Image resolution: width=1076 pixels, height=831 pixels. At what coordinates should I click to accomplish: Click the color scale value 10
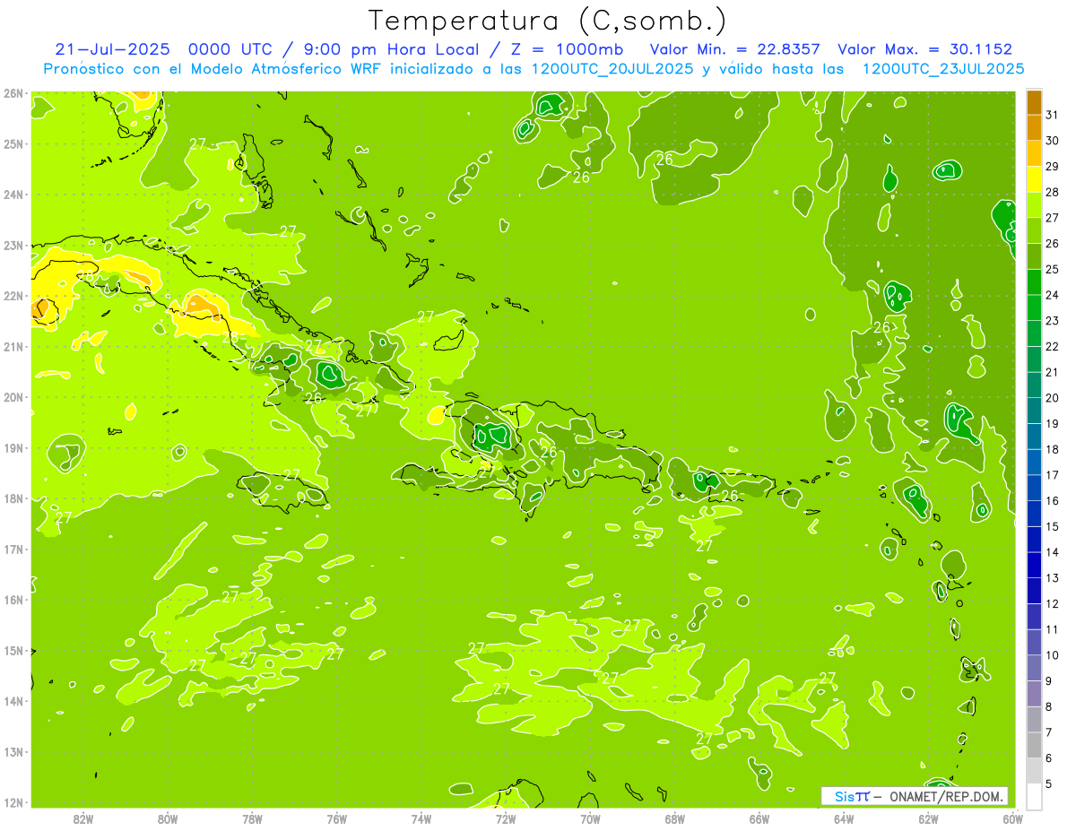[x=1052, y=655]
